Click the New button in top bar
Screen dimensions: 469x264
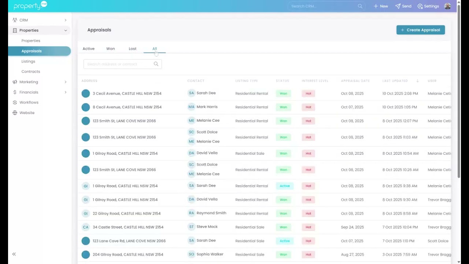tap(381, 6)
